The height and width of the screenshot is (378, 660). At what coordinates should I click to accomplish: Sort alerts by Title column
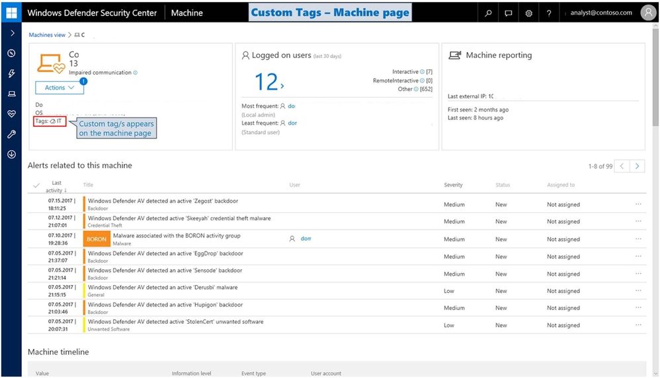click(x=88, y=185)
